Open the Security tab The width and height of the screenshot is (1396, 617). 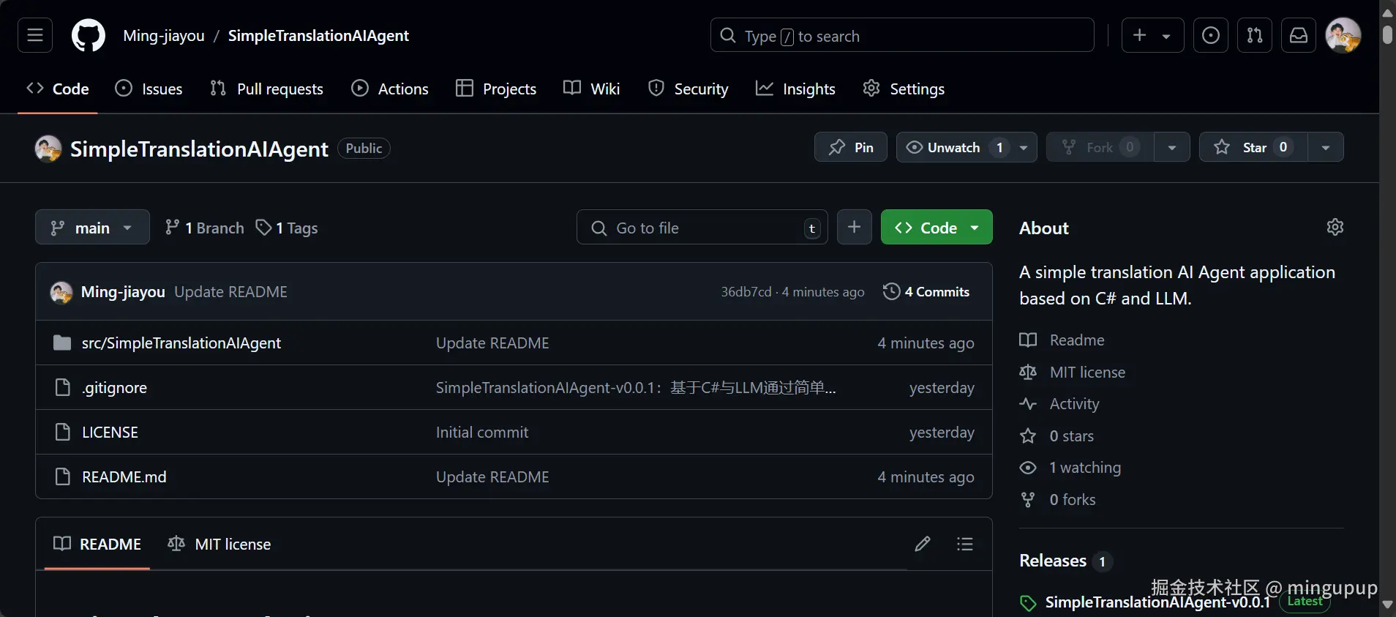point(688,89)
